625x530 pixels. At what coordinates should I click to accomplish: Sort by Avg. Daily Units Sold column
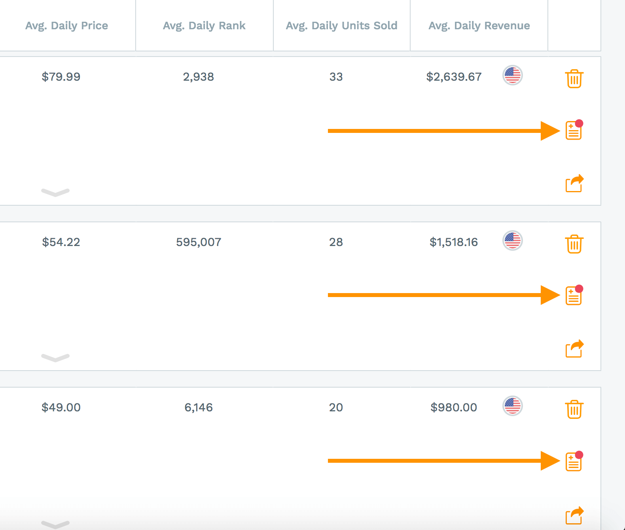tap(341, 26)
